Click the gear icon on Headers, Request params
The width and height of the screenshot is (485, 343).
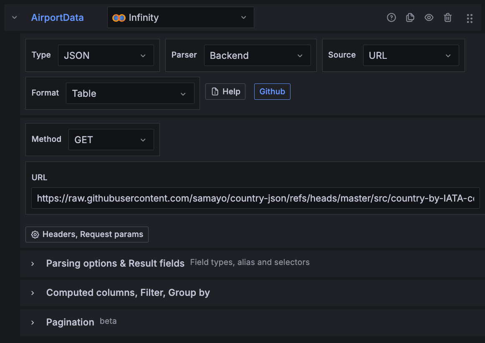(35, 234)
